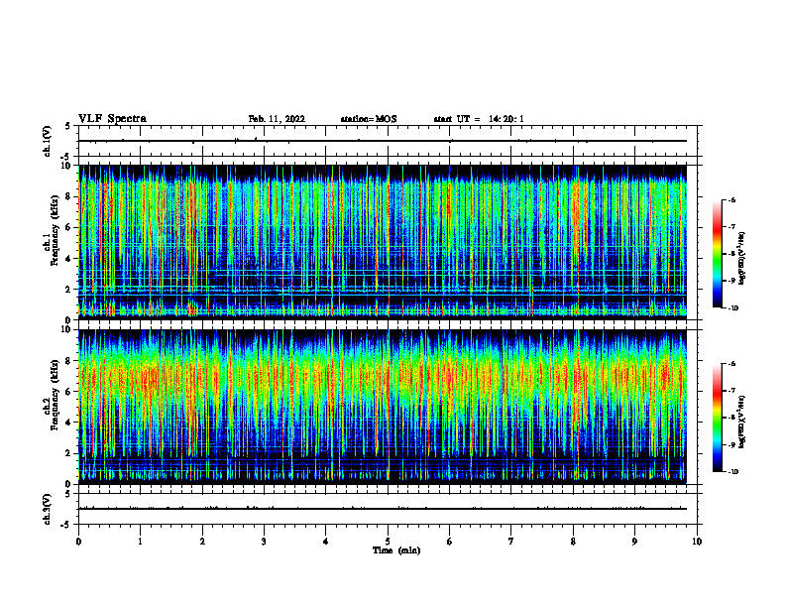Click the ch.1 spectrogram plot area
This screenshot has width=785, height=607.
(x=383, y=242)
